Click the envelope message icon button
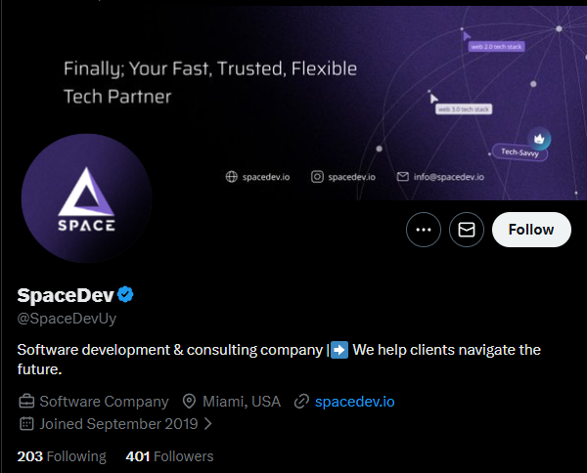Screen dimensions: 587x473 coord(467,230)
